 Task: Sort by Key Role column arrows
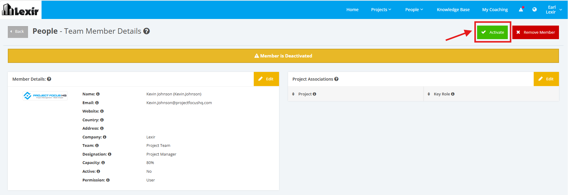(x=429, y=94)
